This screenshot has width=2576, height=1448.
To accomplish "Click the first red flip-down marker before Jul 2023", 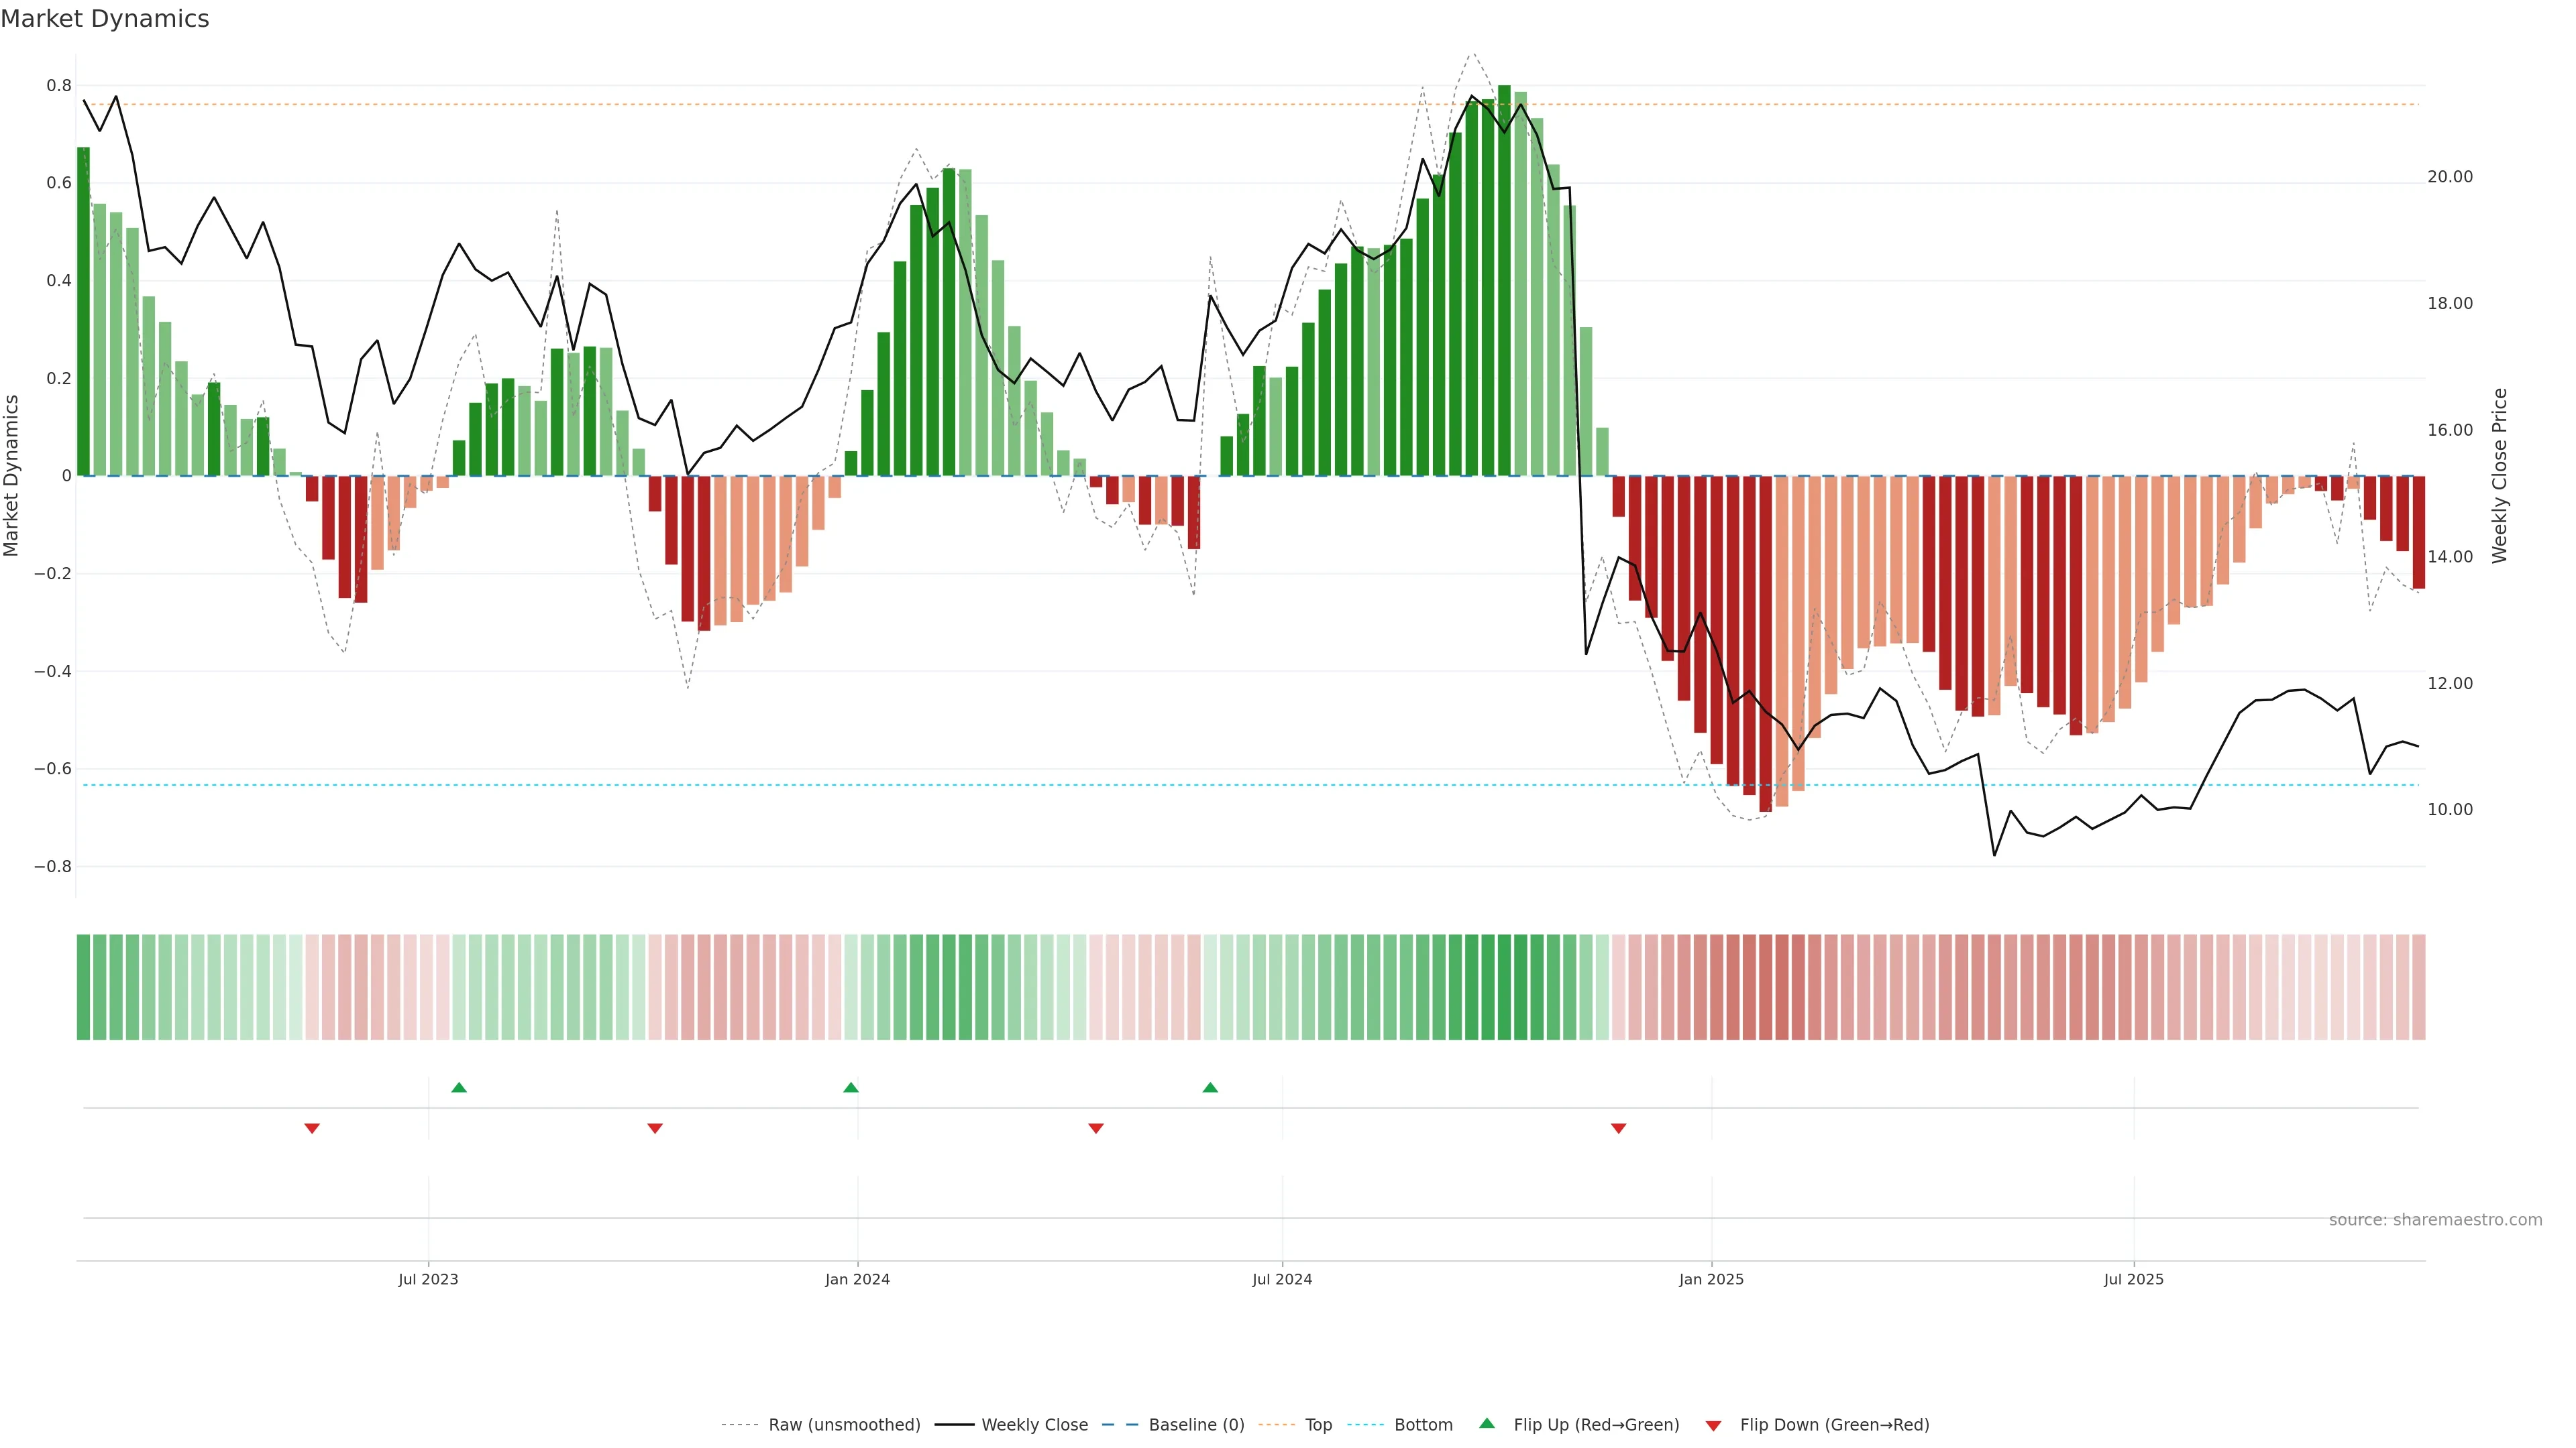I will 312,1128.
